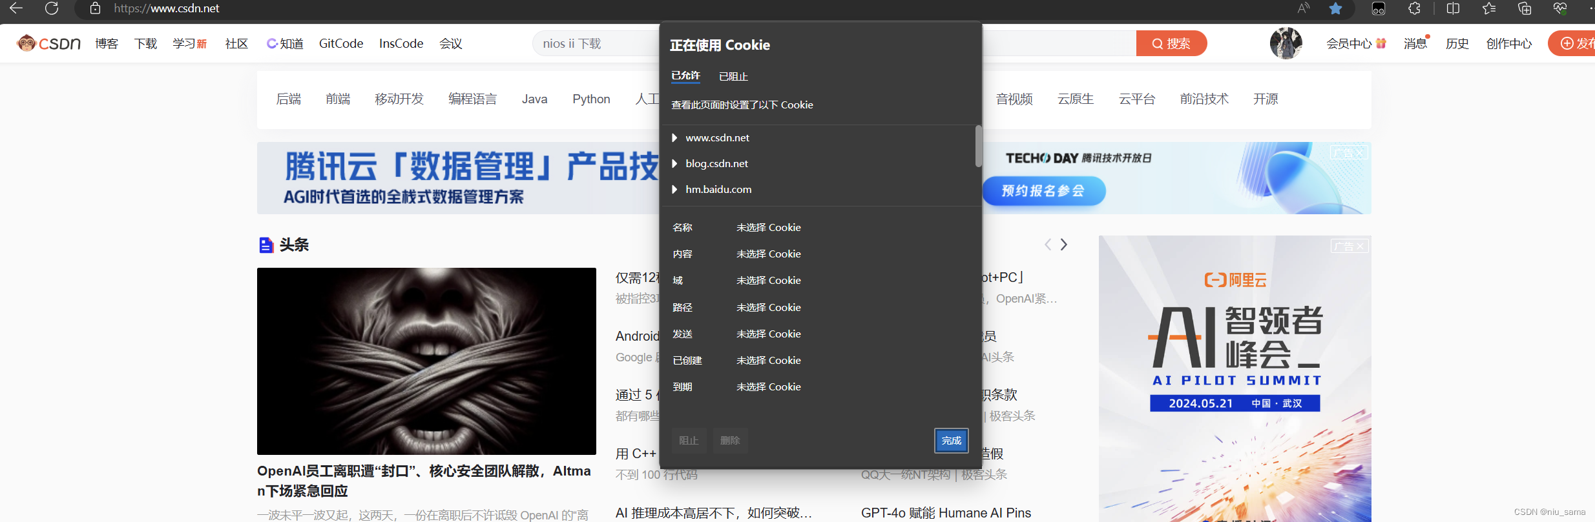The width and height of the screenshot is (1595, 522).
Task: Open the favorites list icon
Action: (1489, 8)
